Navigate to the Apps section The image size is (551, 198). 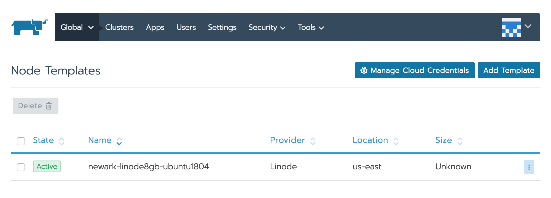pyautogui.click(x=155, y=27)
